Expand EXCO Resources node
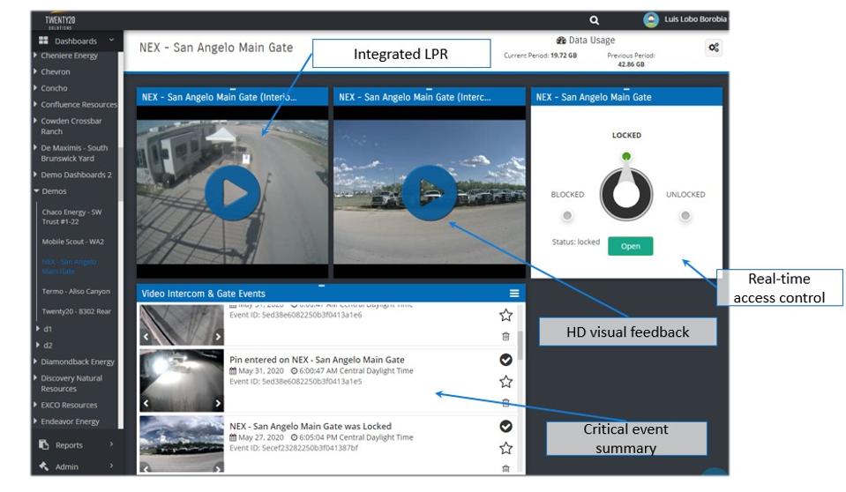 click(35, 405)
